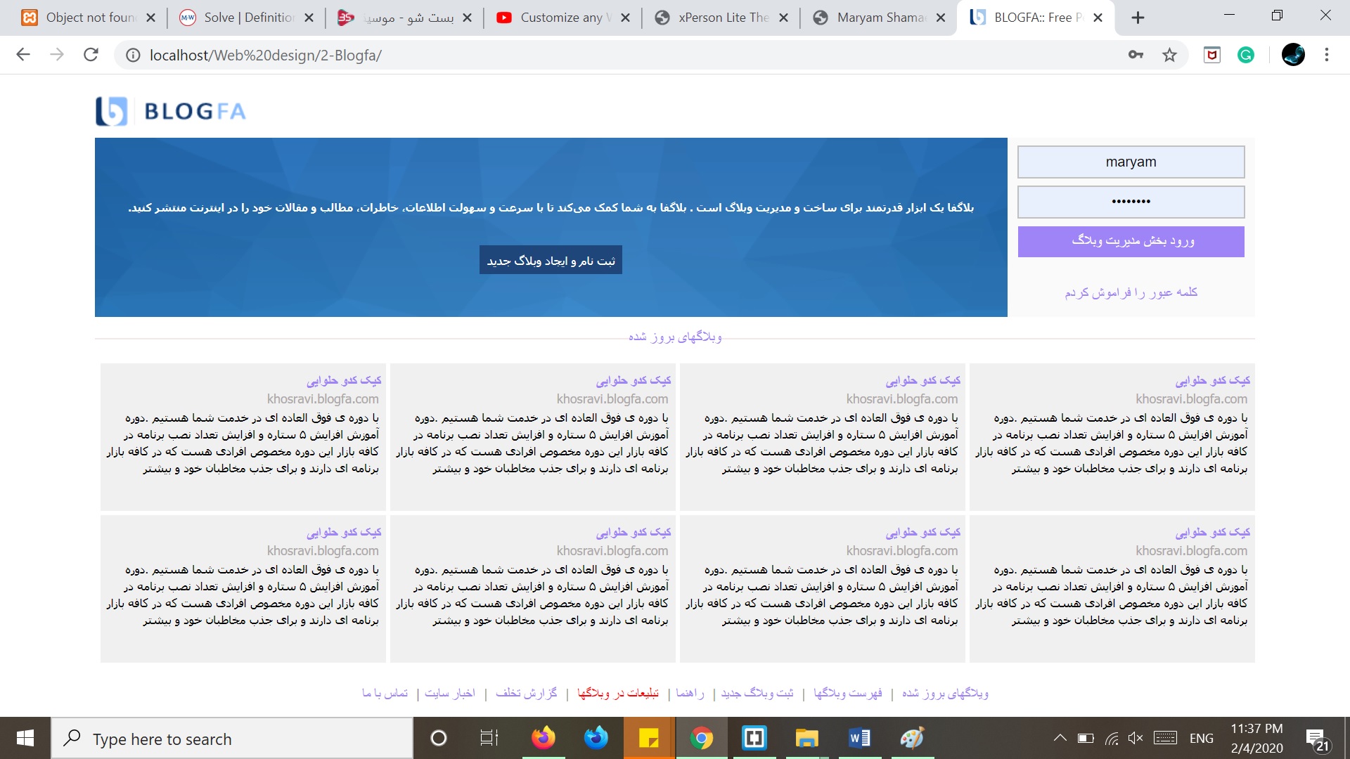Image resolution: width=1350 pixels, height=759 pixels.
Task: Switch ENG input language
Action: pos(1202,738)
